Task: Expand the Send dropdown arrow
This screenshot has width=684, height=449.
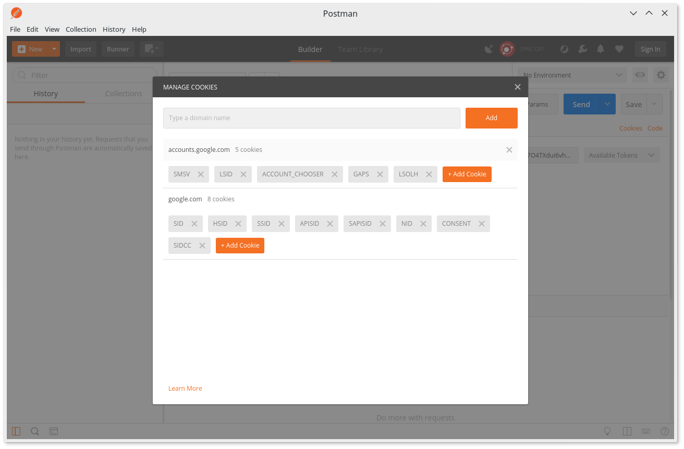Action: coord(607,104)
